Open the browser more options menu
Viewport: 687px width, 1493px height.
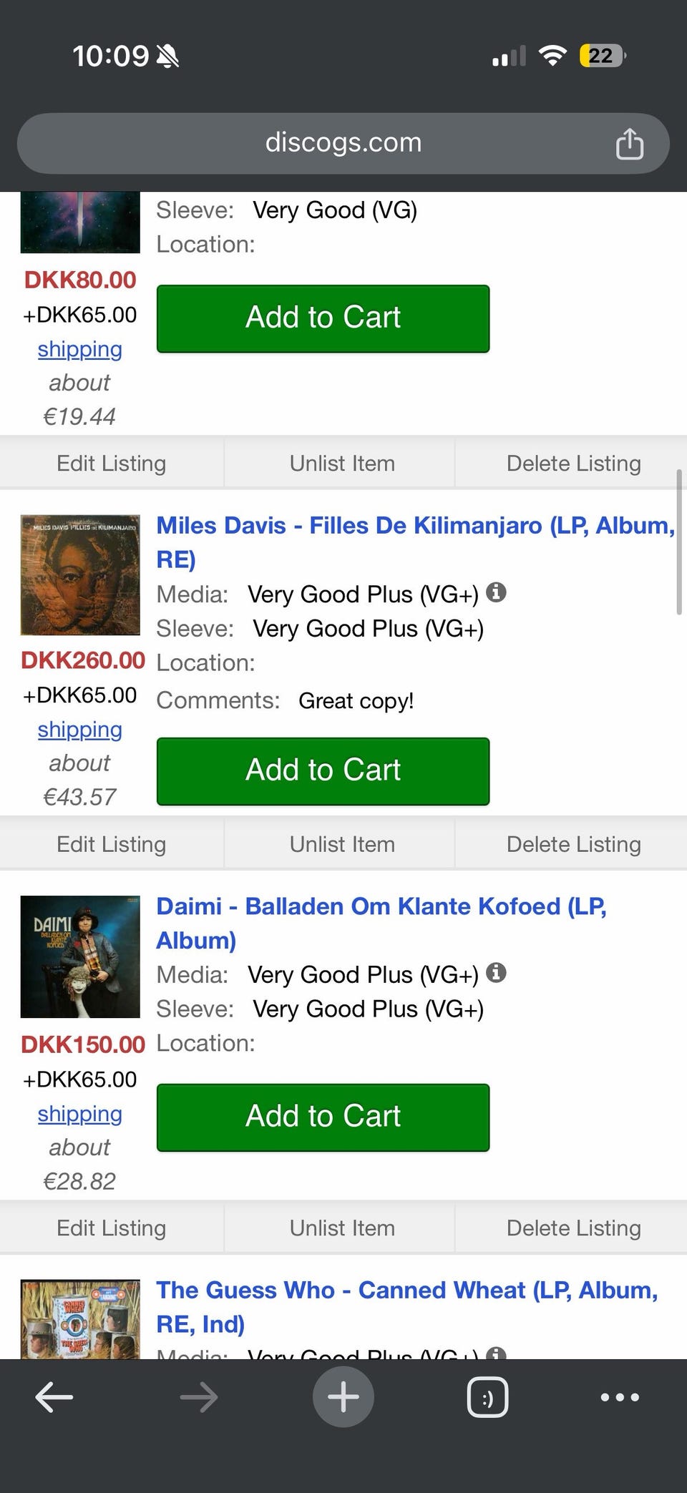(x=620, y=1396)
